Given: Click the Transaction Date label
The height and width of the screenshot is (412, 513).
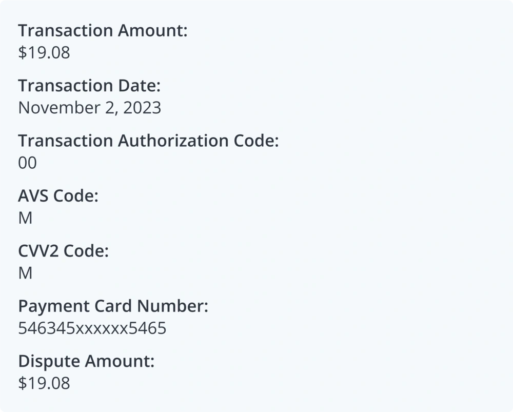Looking at the screenshot, I should (89, 86).
